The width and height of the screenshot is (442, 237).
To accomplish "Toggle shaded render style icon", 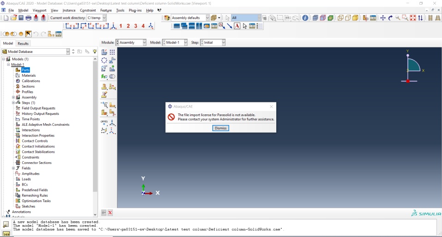I will (355, 18).
